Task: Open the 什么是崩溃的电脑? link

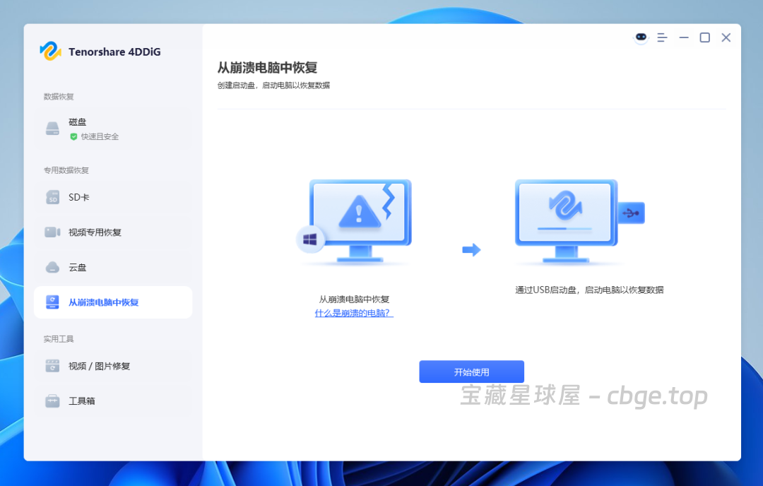Action: pos(353,312)
